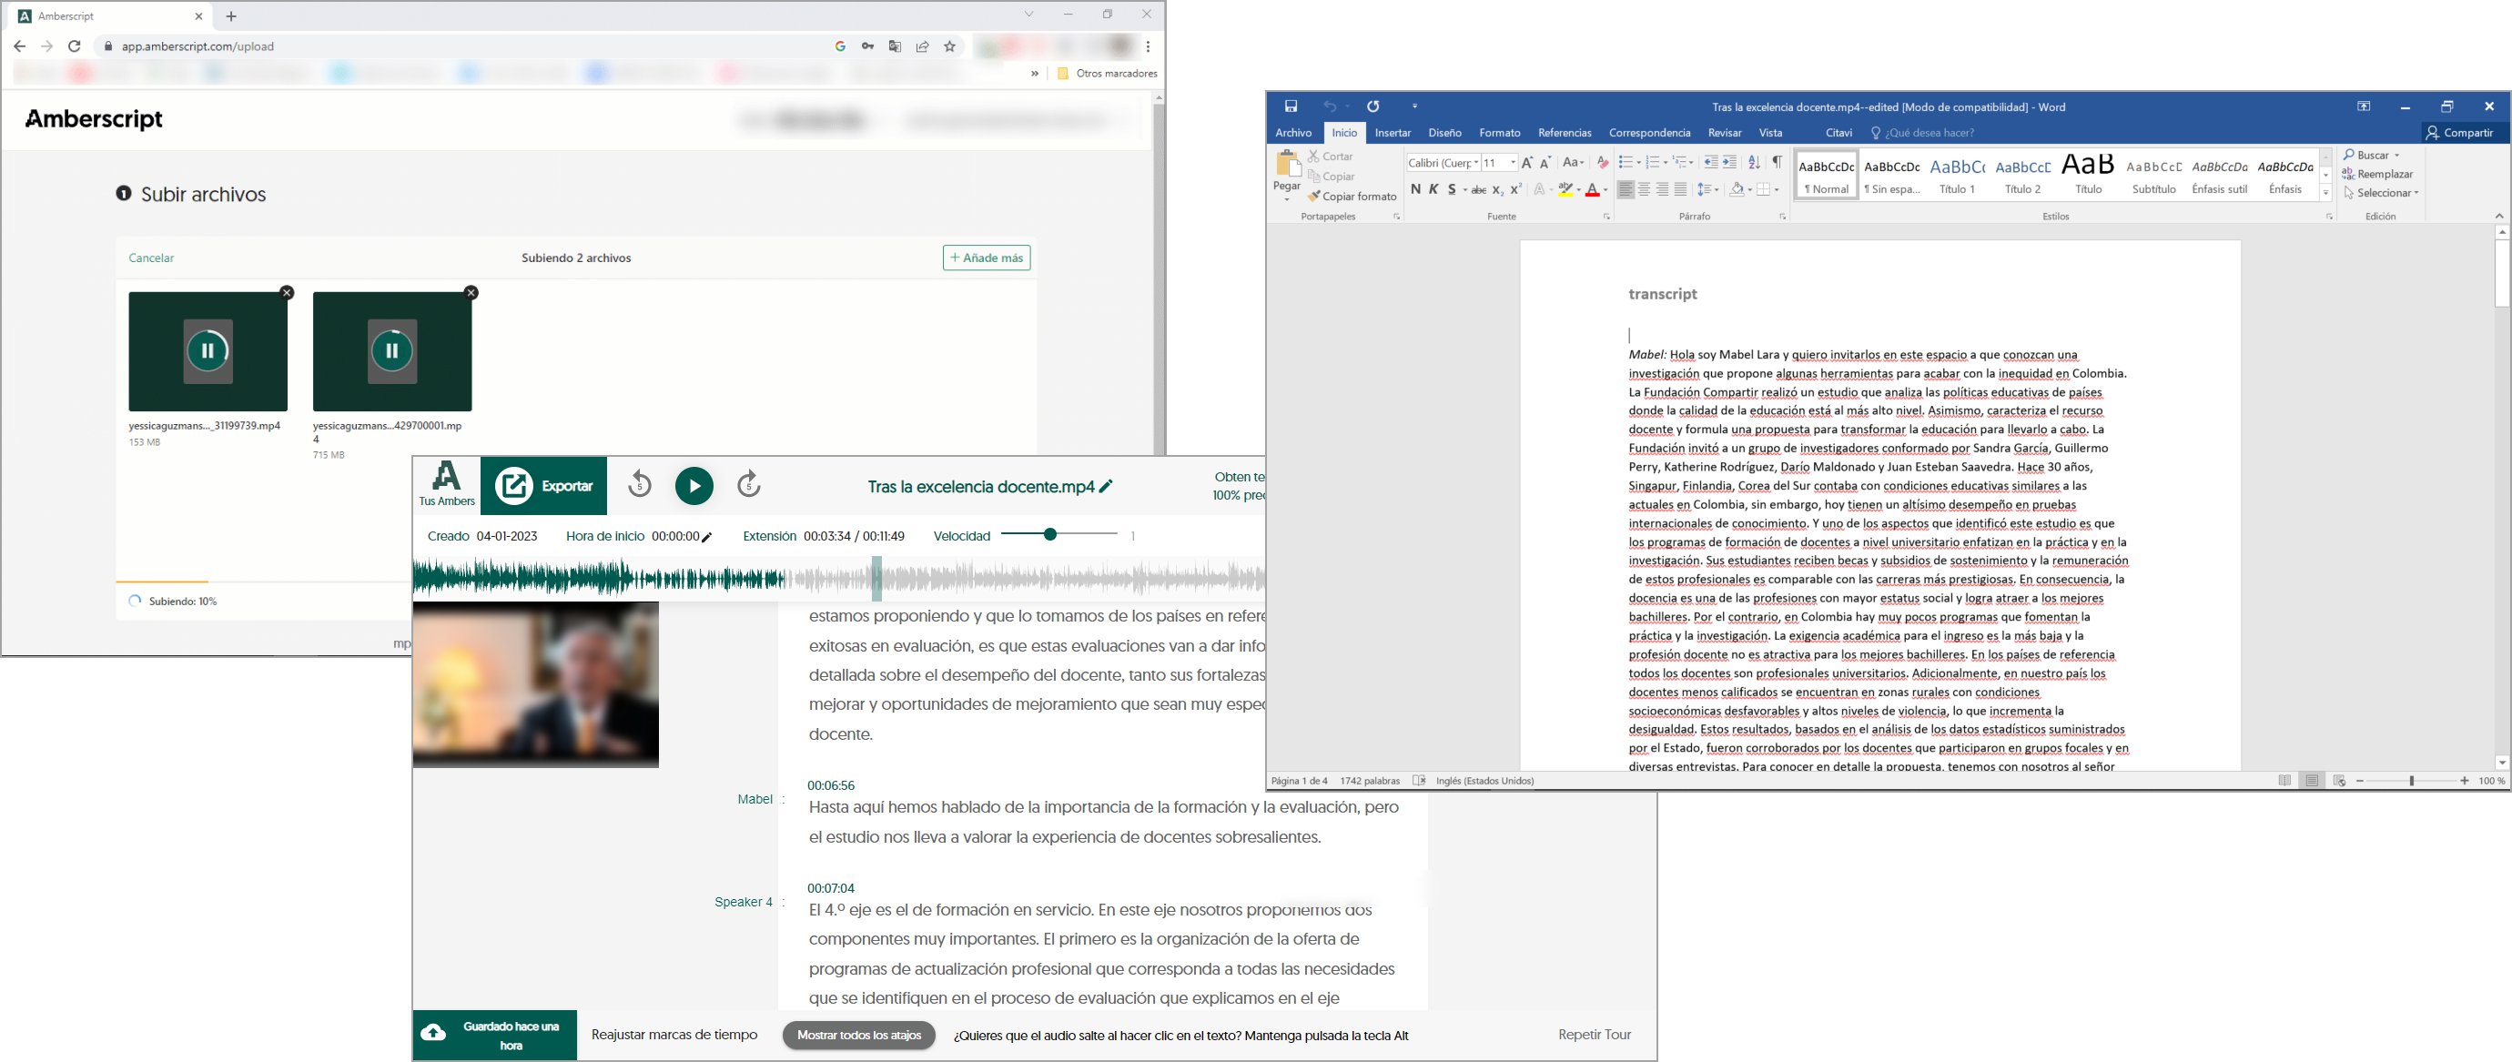Toggle right alignment in Word
The image size is (2512, 1062).
1663,190
